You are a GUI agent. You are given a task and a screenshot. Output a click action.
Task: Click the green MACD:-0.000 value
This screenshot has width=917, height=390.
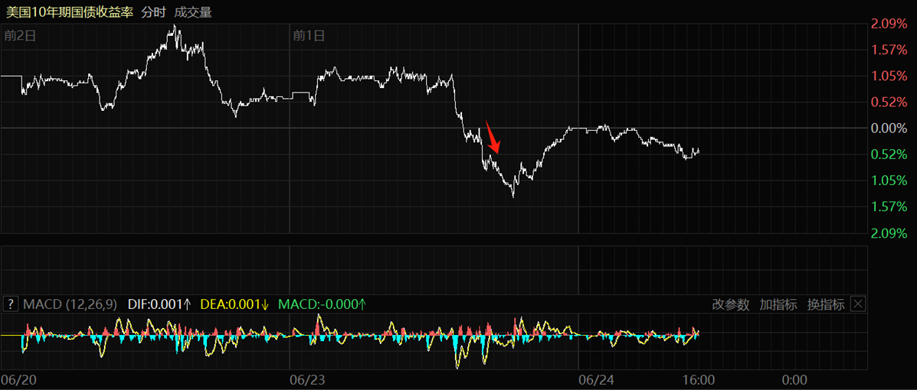pyautogui.click(x=323, y=304)
